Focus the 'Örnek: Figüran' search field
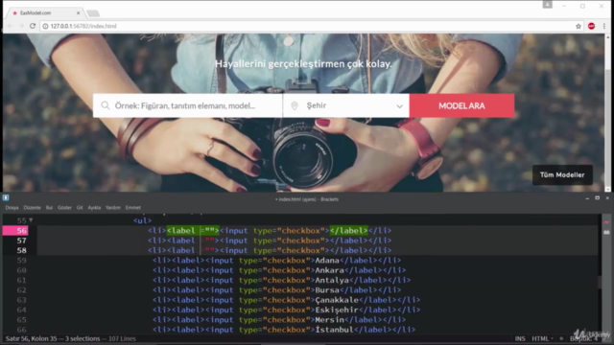Screen dimensions: 614x345 pos(188,105)
